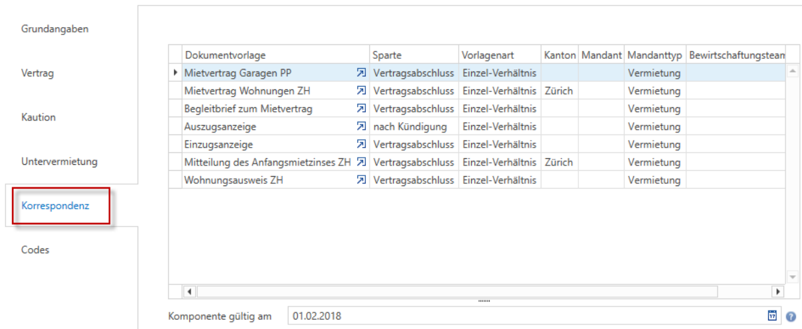
Task: Click Zürich cell in Mitteilung des Anfangsmietzinses row
Action: pyautogui.click(x=560, y=162)
